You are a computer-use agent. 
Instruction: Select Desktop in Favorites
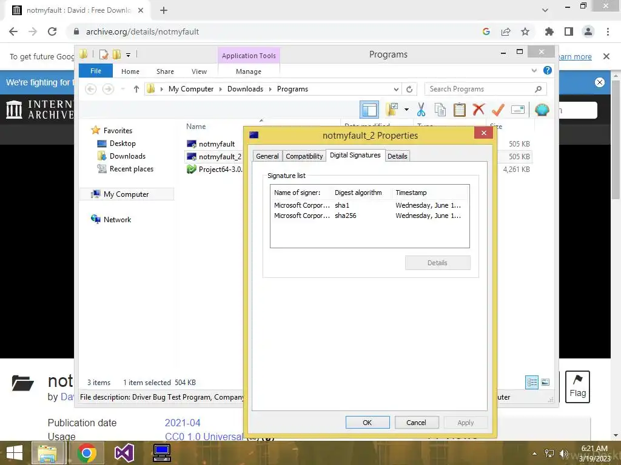(x=123, y=143)
